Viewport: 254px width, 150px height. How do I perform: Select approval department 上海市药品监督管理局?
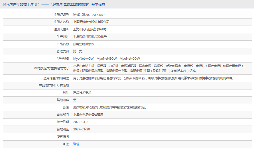pyautogui.click(x=88, y=115)
